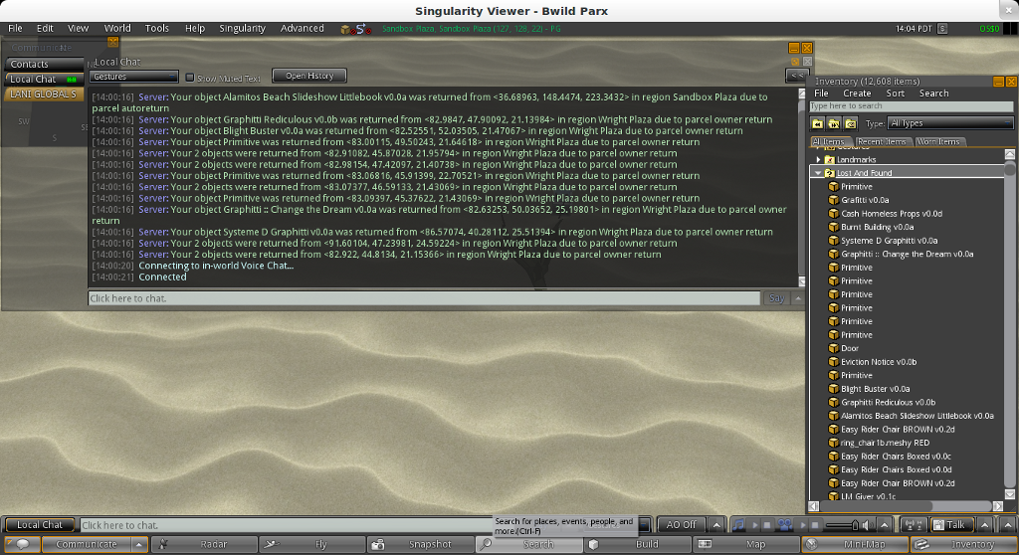Screen dimensions: 1019x555
Task: Open the Gestures dropdown in Local Chat
Action: click(x=133, y=77)
